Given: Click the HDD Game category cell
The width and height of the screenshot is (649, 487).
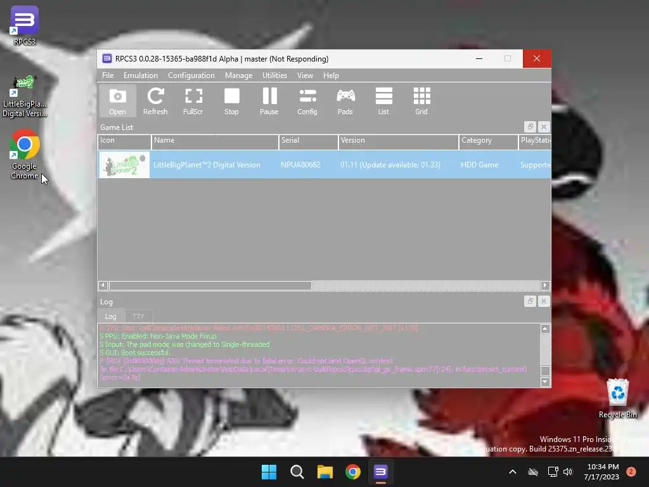Looking at the screenshot, I should click(480, 165).
